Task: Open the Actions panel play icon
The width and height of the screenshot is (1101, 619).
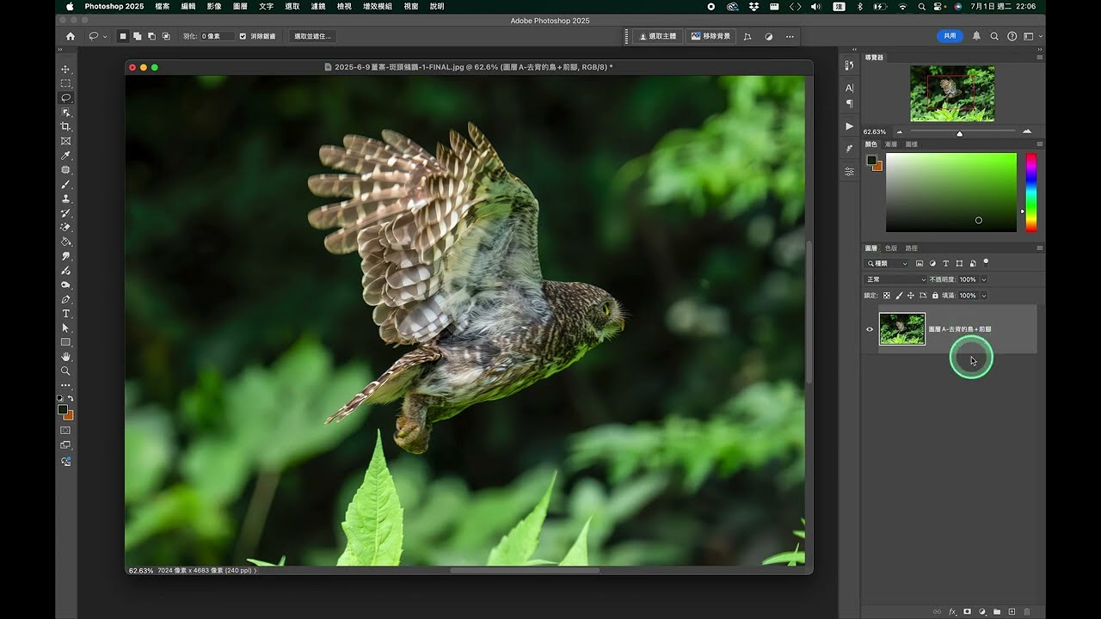Action: tap(849, 126)
